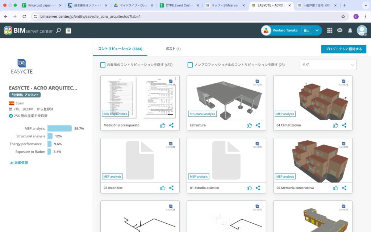Viewport: 371px width, 232px height.
Task: Switch to the 一般戸建て住宅 browser tab
Action: [x=317, y=5]
